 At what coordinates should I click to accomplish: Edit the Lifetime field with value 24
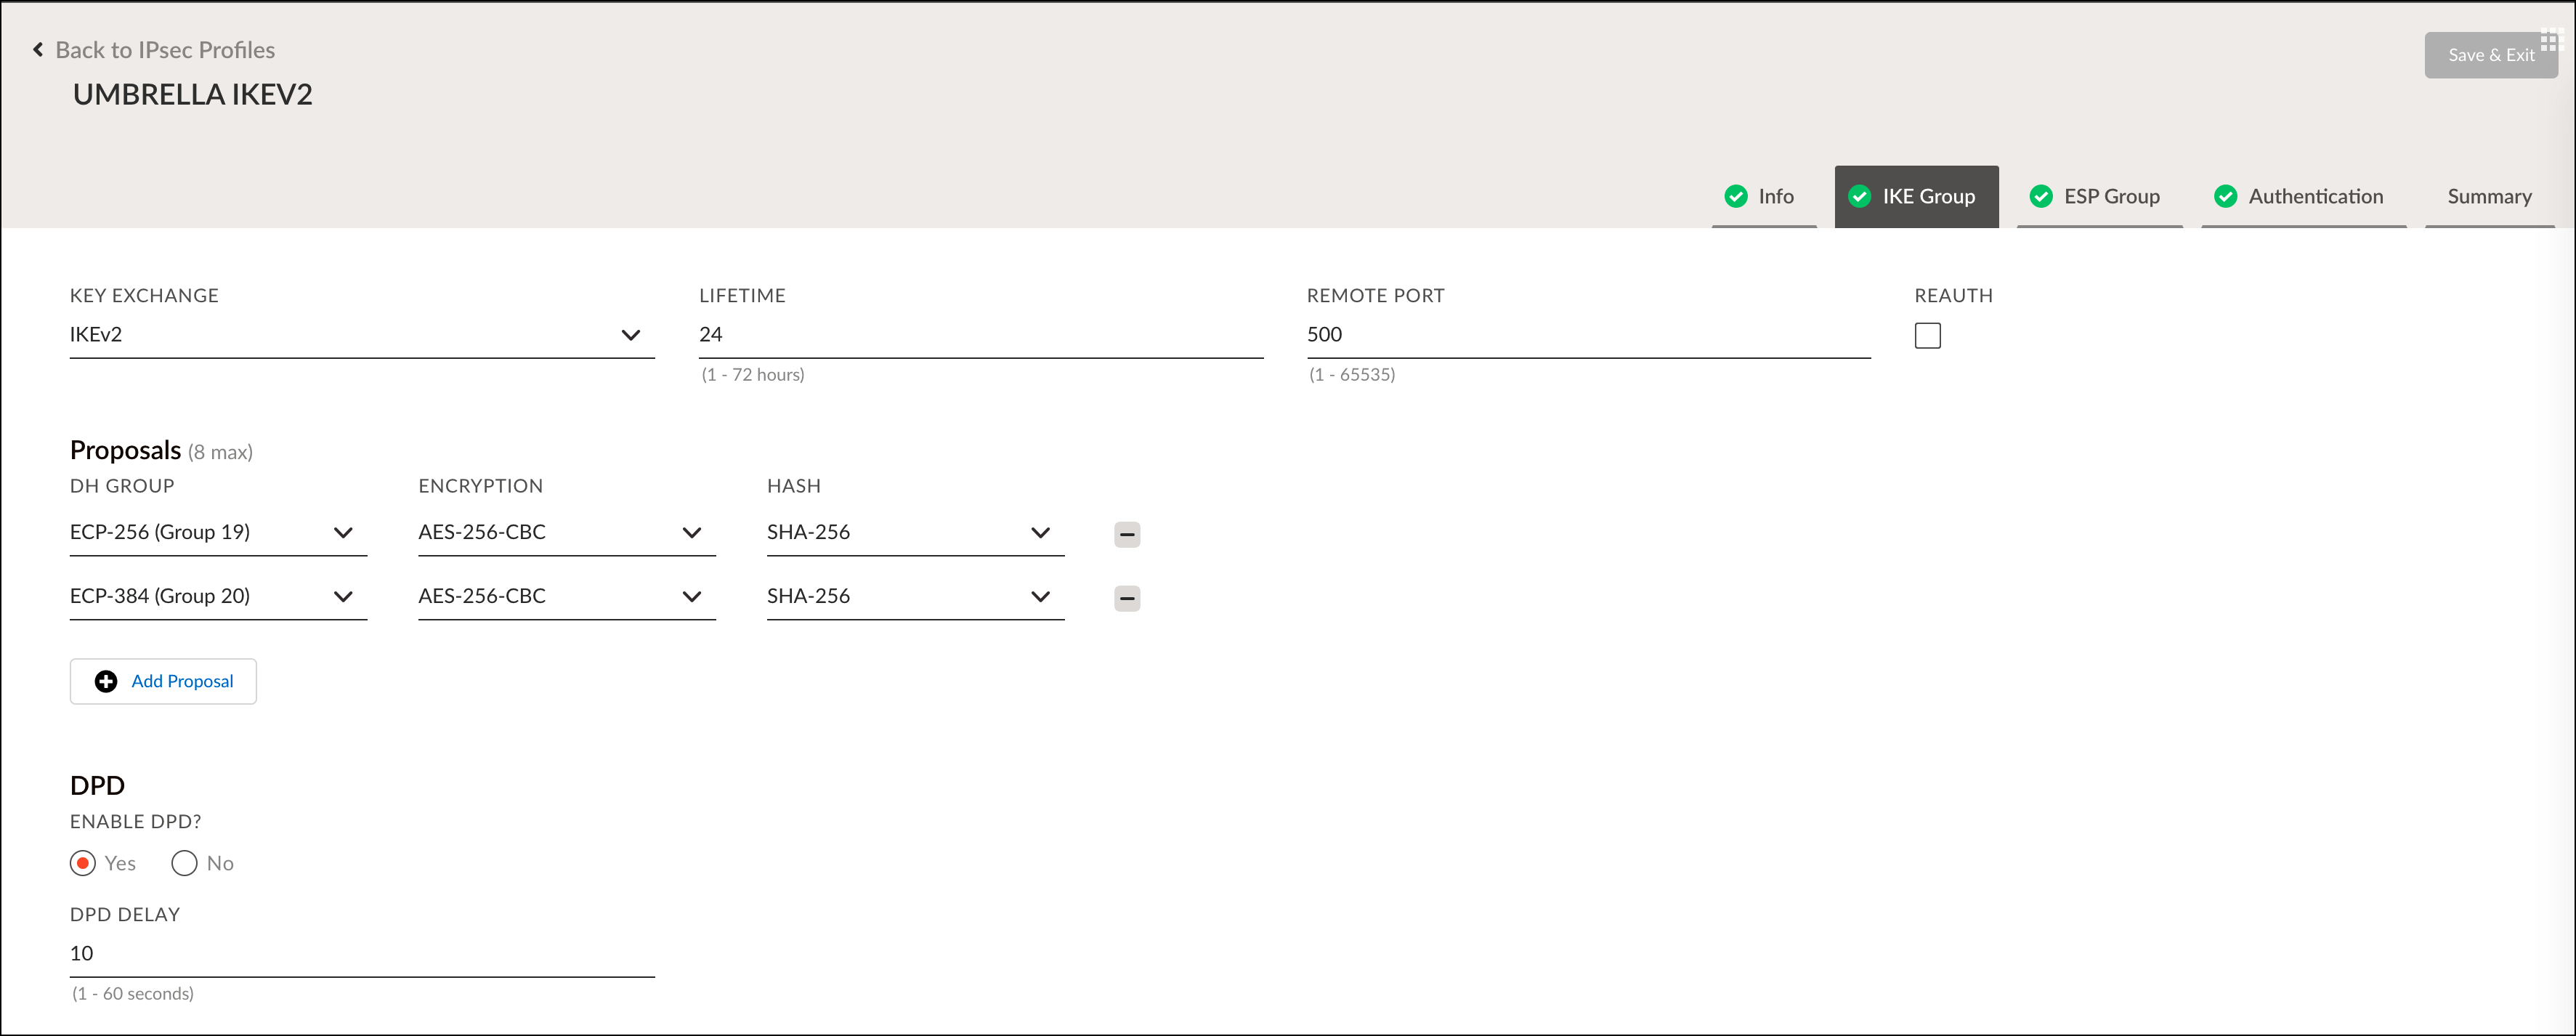tap(980, 335)
